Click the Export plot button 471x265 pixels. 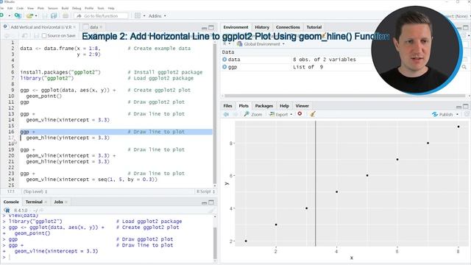[279, 115]
